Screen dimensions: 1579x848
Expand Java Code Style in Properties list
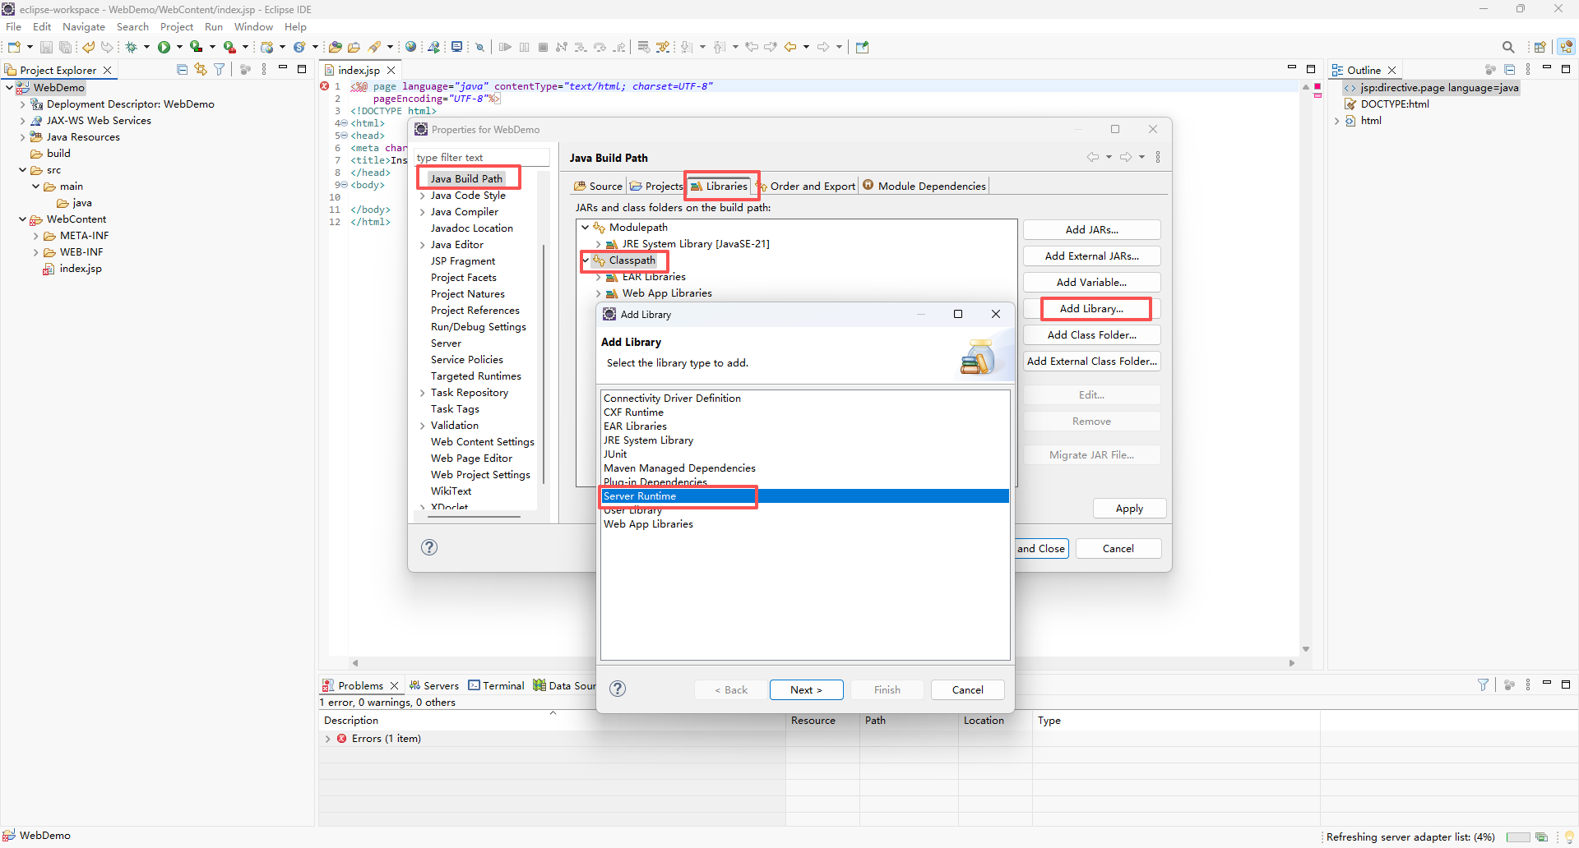423,196
